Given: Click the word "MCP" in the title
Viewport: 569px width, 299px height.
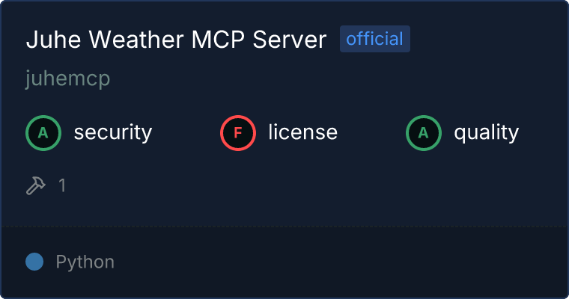Looking at the screenshot, I should click(x=218, y=39).
